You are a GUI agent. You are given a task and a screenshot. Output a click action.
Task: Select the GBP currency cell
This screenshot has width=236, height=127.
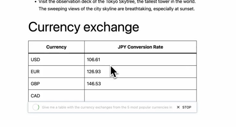(x=56, y=84)
